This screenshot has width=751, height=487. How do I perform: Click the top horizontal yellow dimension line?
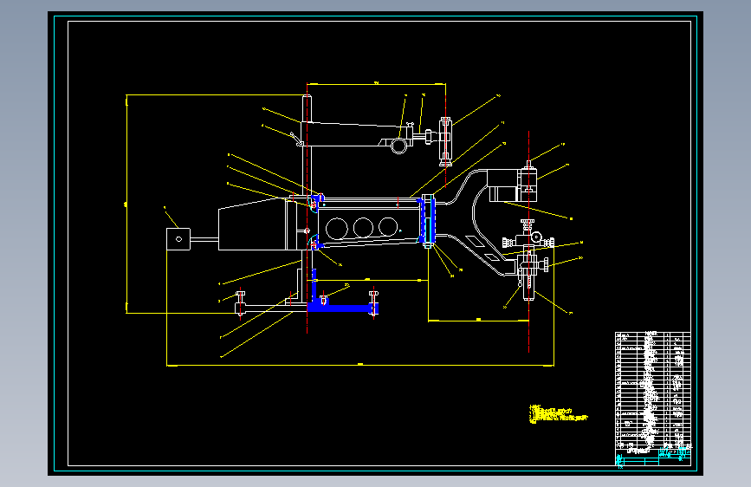(377, 84)
